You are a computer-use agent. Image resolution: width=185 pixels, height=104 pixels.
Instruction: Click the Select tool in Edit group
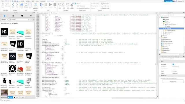pyautogui.click(x=30, y=5)
